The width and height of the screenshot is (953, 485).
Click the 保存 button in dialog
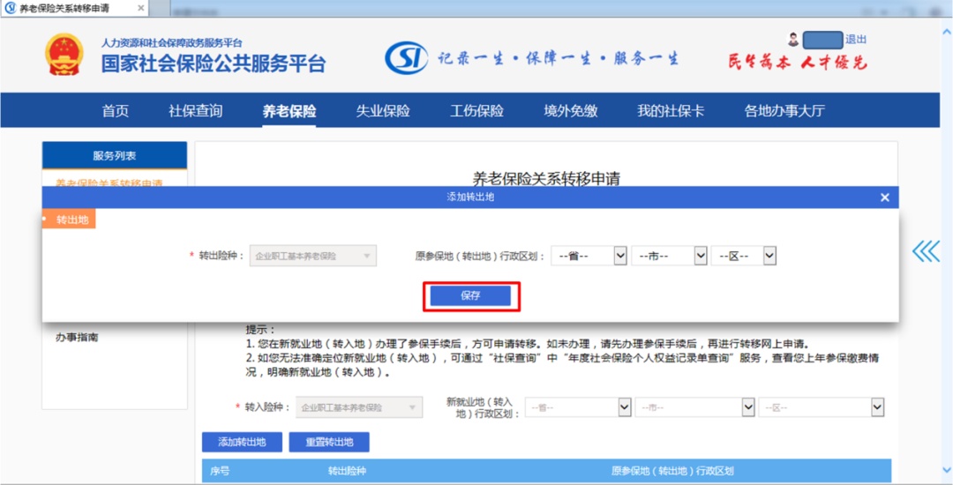tap(471, 295)
